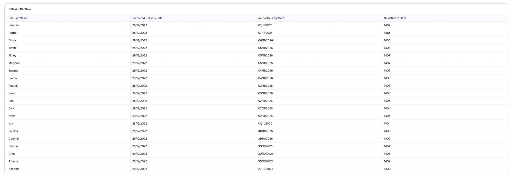Click deviation value 1409 in Hannah's row
Screen dimensions: 512x177
pyautogui.click(x=387, y=25)
